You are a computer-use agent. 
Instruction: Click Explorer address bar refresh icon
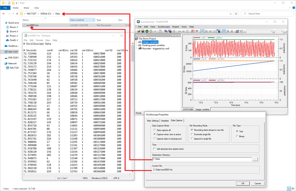[236, 14]
